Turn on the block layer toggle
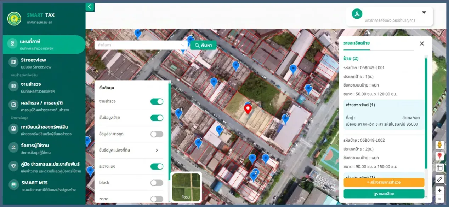The width and height of the screenshot is (449, 207). [x=157, y=183]
